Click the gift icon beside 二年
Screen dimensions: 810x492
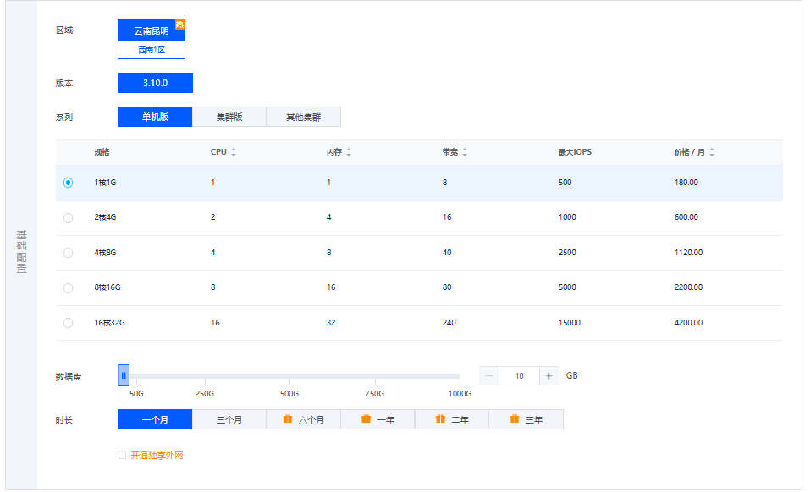[438, 418]
